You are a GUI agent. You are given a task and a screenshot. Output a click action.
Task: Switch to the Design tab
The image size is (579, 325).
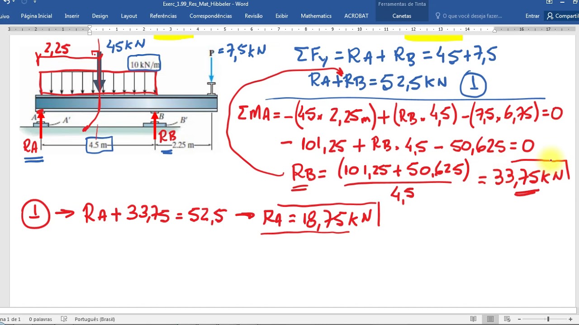tap(100, 16)
